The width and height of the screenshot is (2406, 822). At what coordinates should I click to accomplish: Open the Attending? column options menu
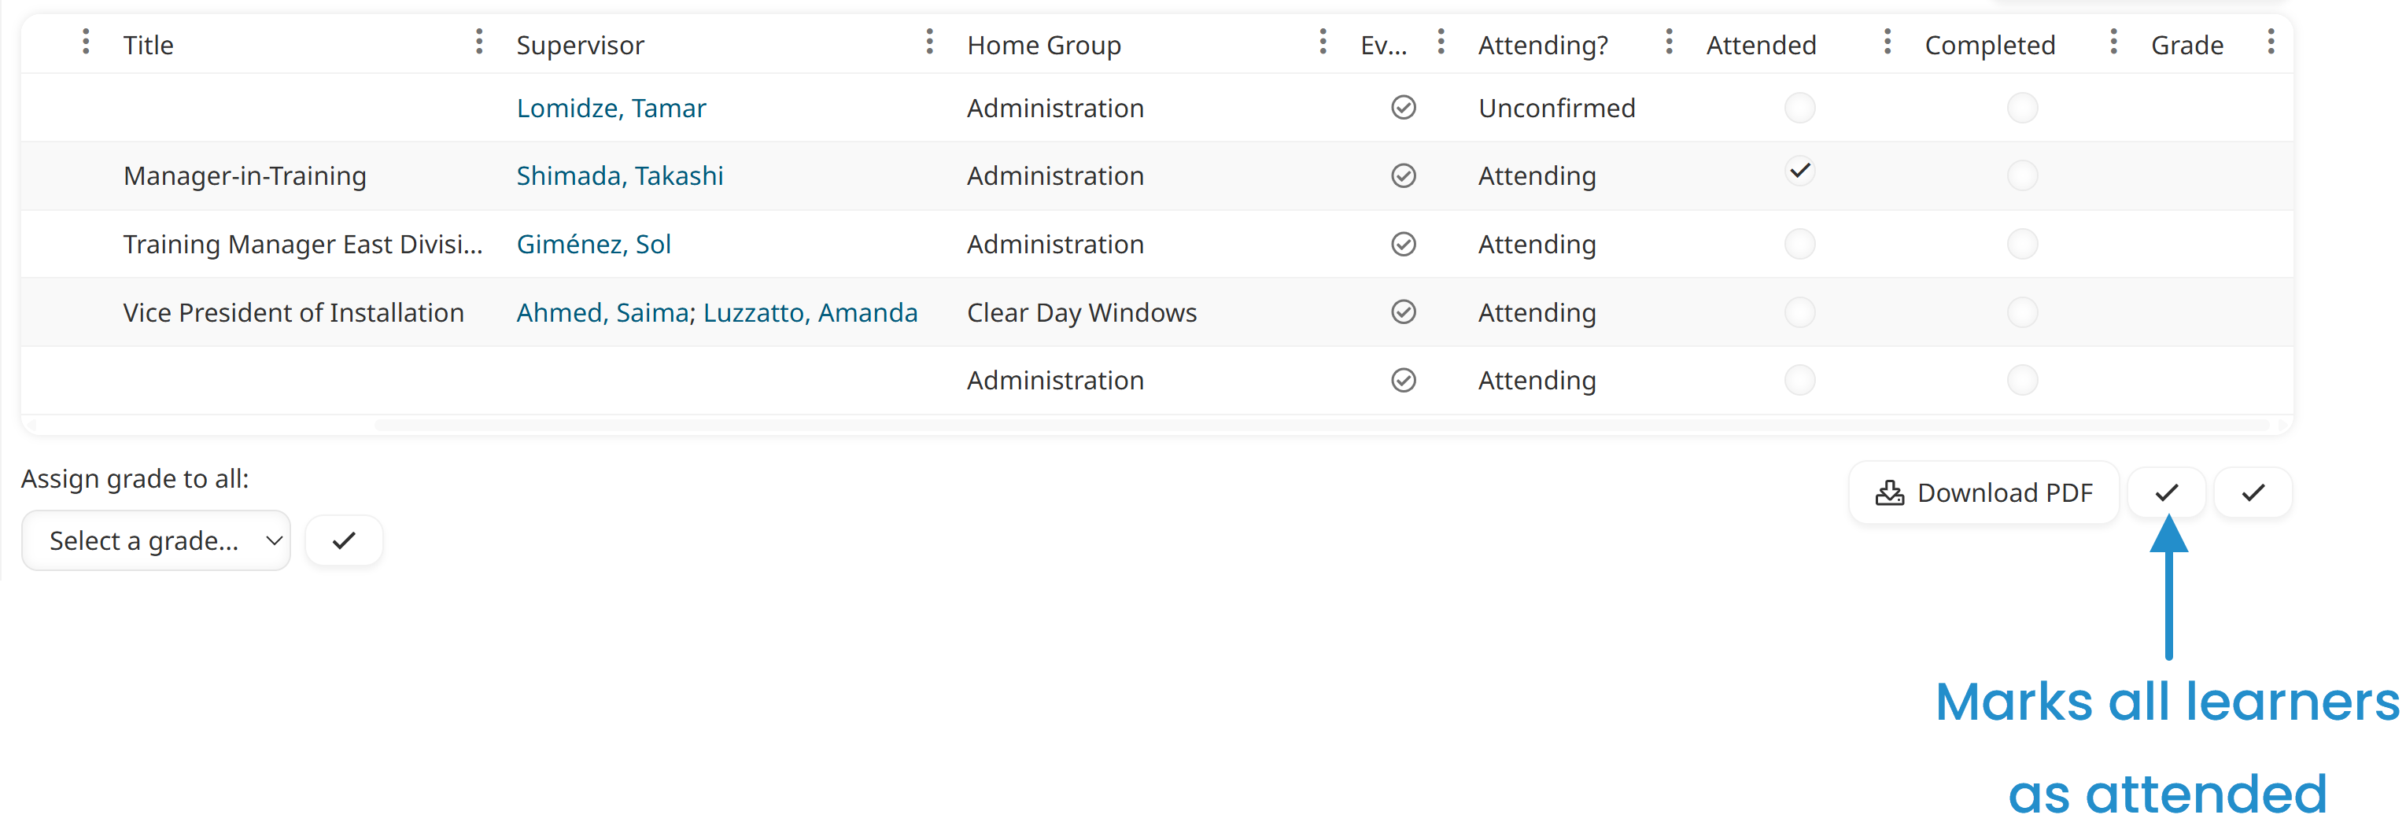click(x=1668, y=42)
